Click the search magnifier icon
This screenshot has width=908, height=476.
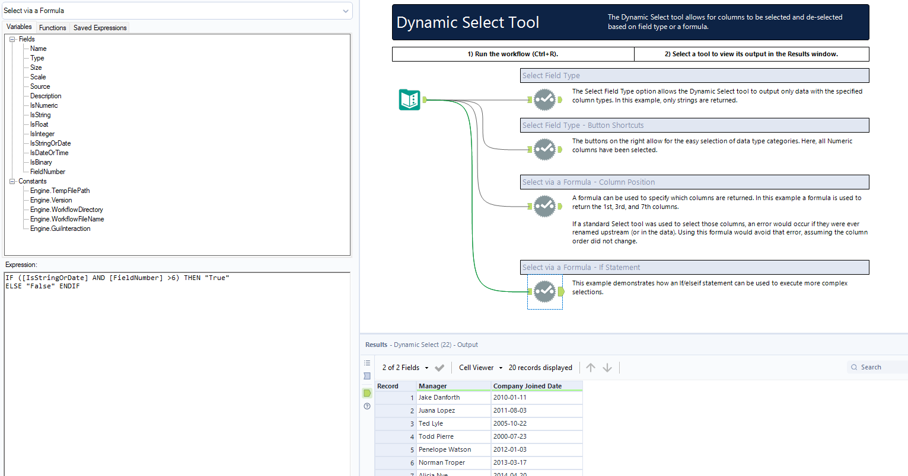[x=854, y=366]
